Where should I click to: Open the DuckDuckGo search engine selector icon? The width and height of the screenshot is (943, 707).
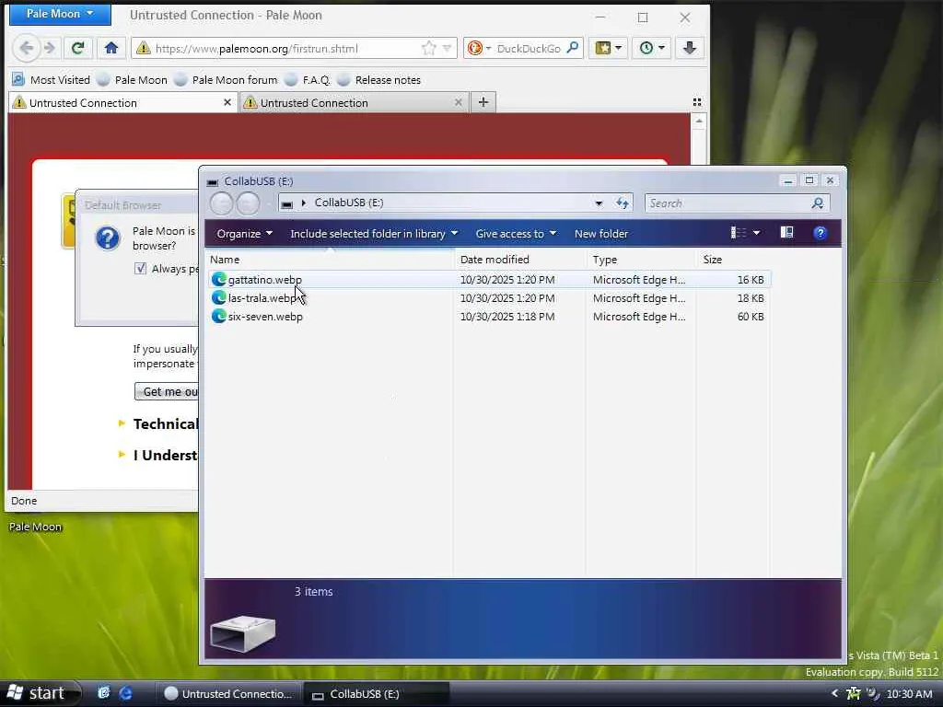pos(475,48)
